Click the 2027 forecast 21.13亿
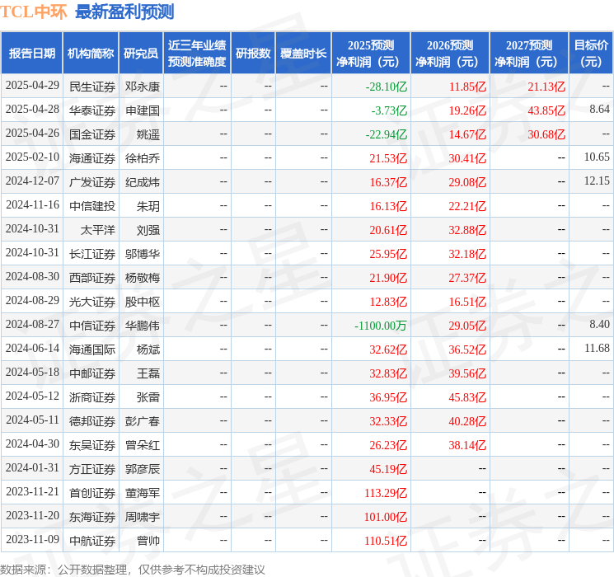The width and height of the screenshot is (614, 577). click(546, 87)
